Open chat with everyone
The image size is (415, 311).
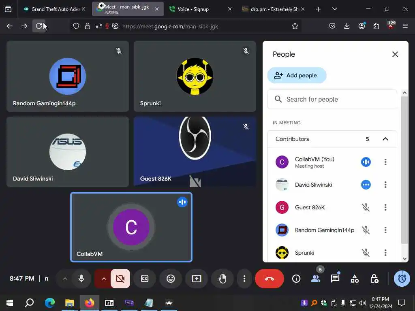335,279
